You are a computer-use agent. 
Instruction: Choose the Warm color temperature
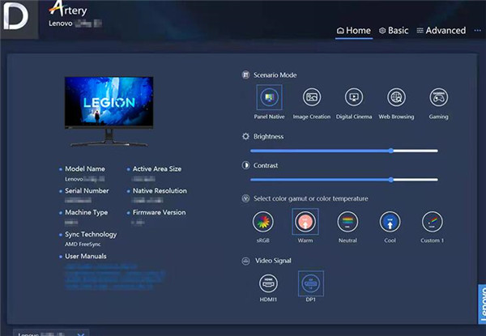click(x=305, y=222)
